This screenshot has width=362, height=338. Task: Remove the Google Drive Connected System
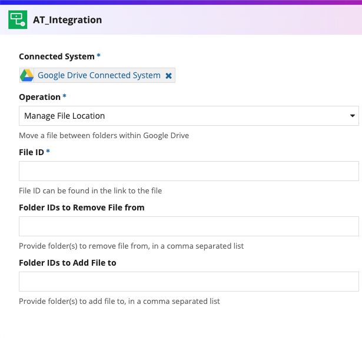(168, 76)
